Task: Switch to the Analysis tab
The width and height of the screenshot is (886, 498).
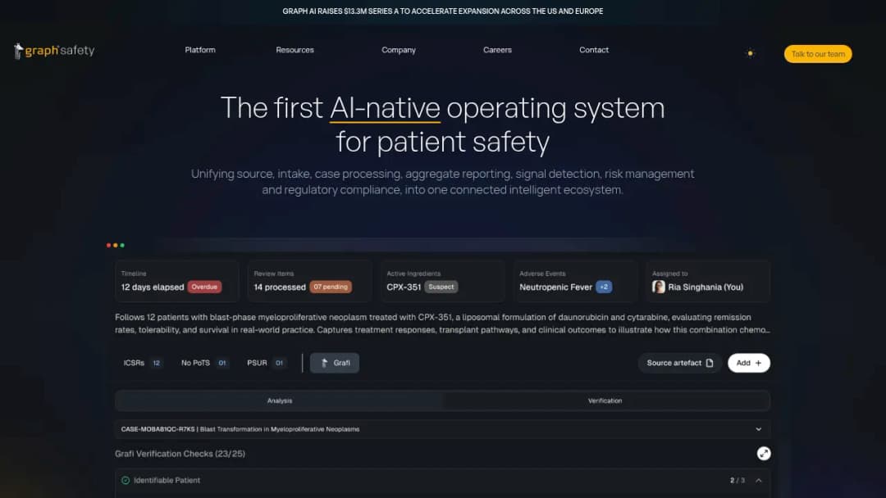Action: click(x=280, y=401)
